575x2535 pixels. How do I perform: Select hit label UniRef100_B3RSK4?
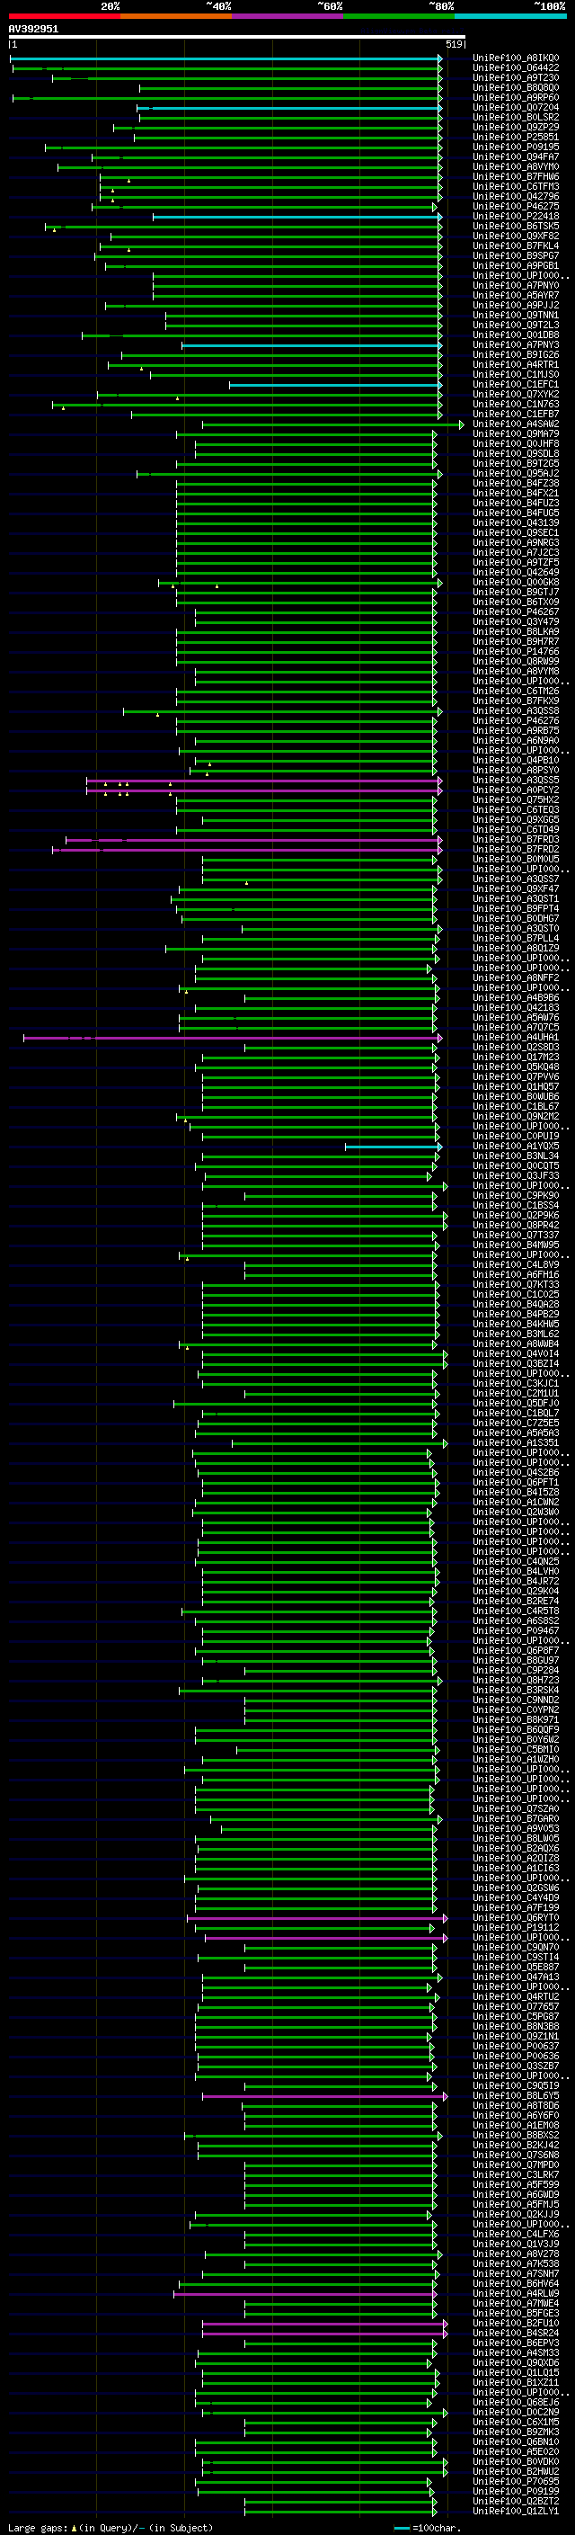[x=516, y=1690]
